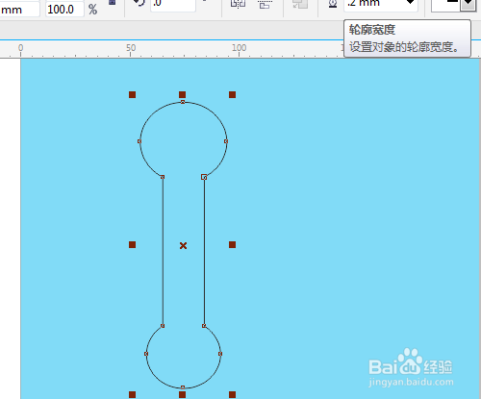Image resolution: width=481 pixels, height=399 pixels.
Task: Select the left node of the upper circle
Action: point(139,141)
